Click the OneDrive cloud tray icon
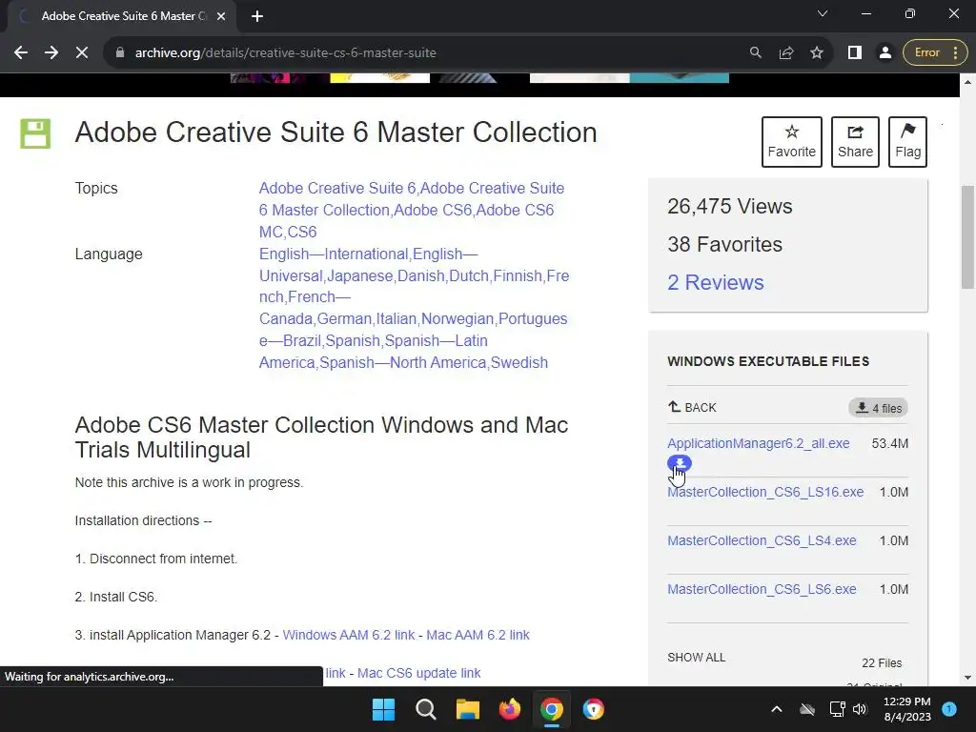Image resolution: width=976 pixels, height=732 pixels. (x=807, y=709)
